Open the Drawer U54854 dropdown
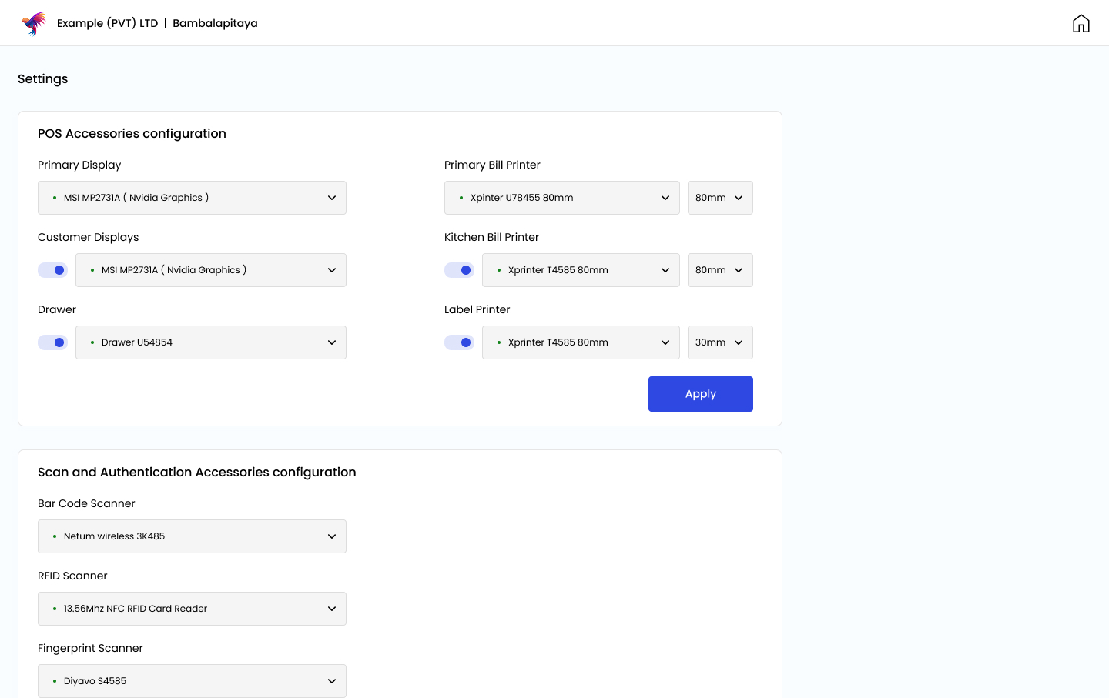 [210, 342]
